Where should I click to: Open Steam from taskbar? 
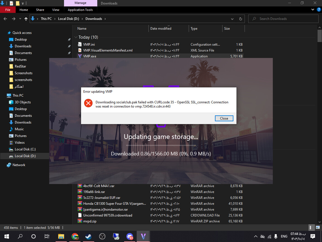click(x=89, y=236)
